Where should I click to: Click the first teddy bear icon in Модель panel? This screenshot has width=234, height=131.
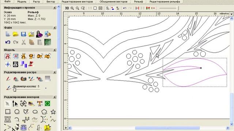[7, 56]
